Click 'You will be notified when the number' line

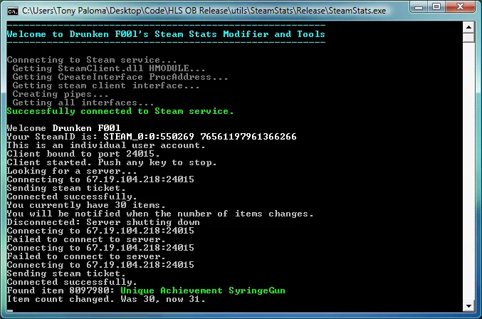(x=160, y=214)
